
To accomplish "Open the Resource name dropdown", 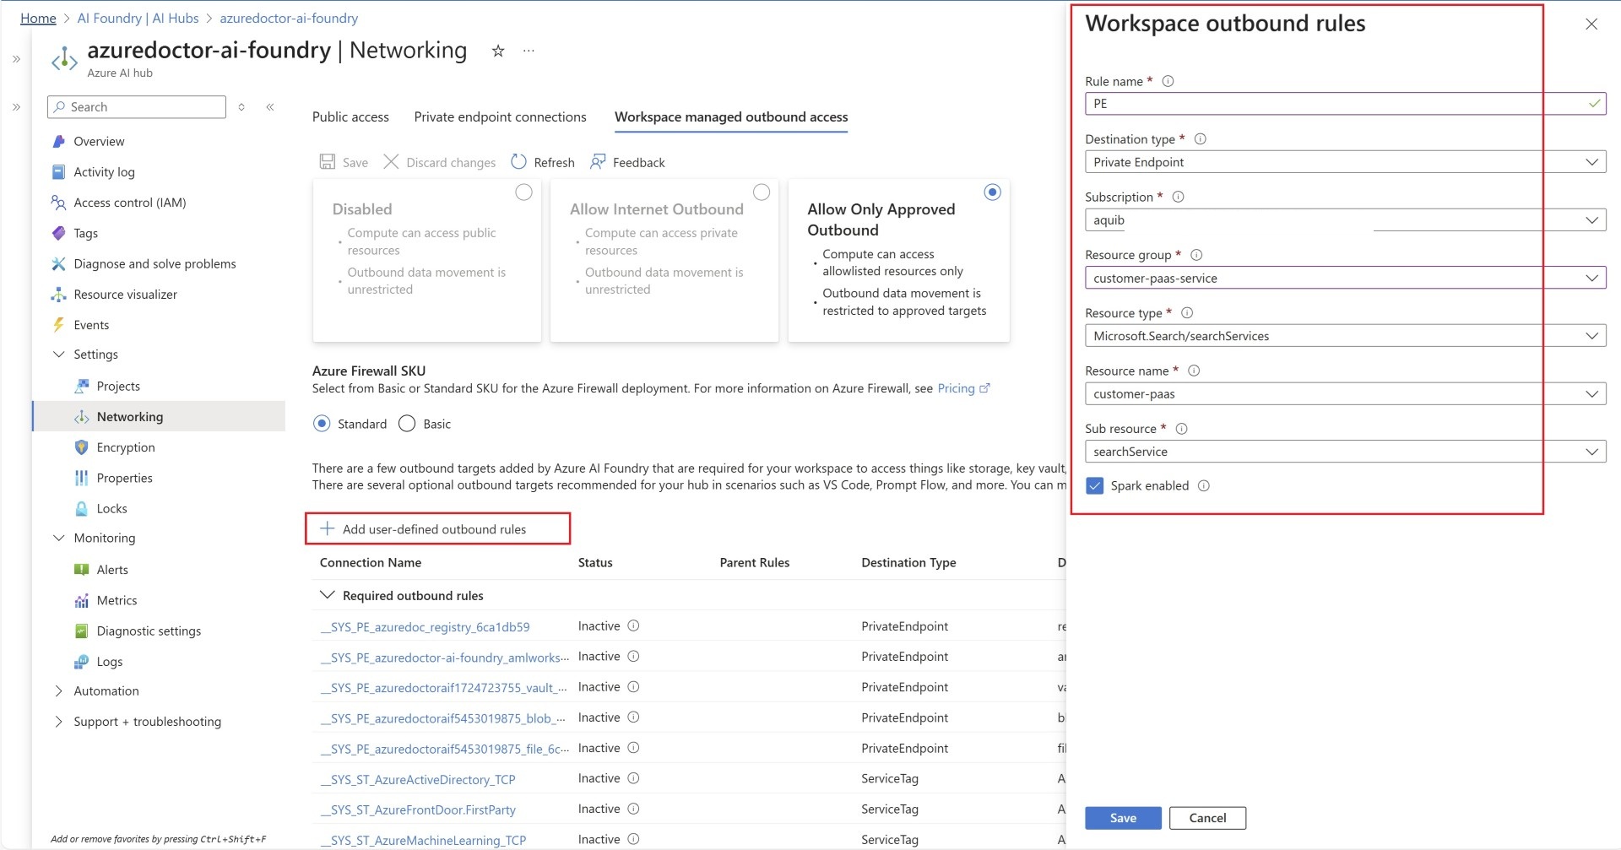I will coord(1345,394).
